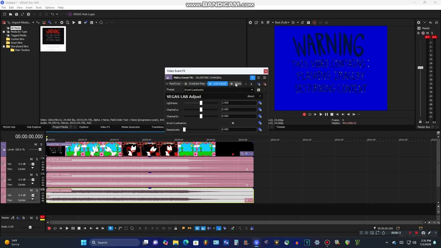This screenshot has width=441, height=248.
Task: Open File Explorer from the taskbar
Action: [x=175, y=242]
